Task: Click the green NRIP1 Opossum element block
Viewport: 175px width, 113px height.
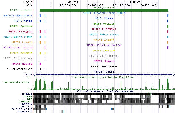Action: 168,26
